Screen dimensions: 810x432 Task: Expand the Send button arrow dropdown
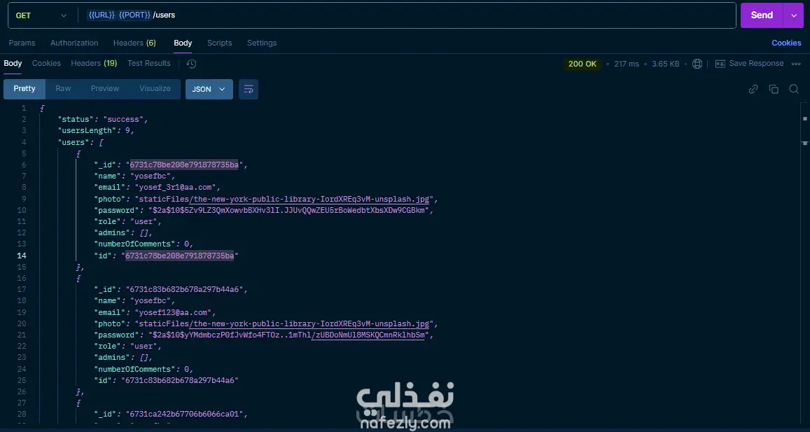pos(793,15)
